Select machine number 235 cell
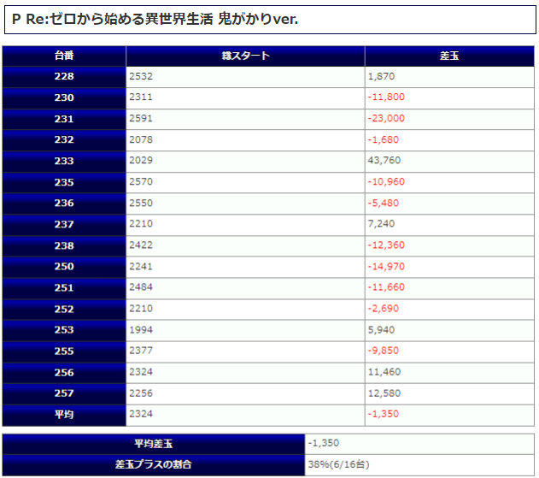This screenshot has width=539, height=478. (x=64, y=182)
